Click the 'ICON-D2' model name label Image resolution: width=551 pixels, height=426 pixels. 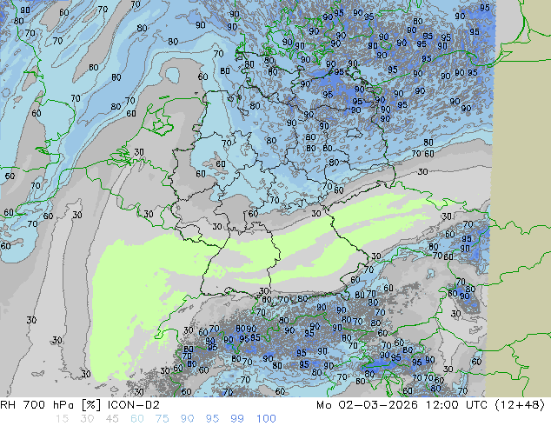coord(134,405)
